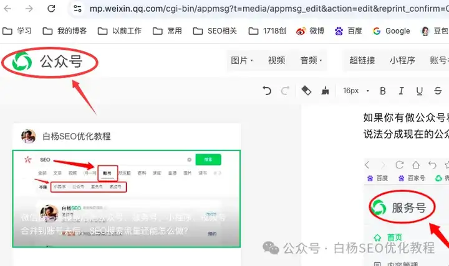The width and height of the screenshot is (449, 266).
Task: Click back arrow in embedded browser screenshot
Action: (x=367, y=165)
